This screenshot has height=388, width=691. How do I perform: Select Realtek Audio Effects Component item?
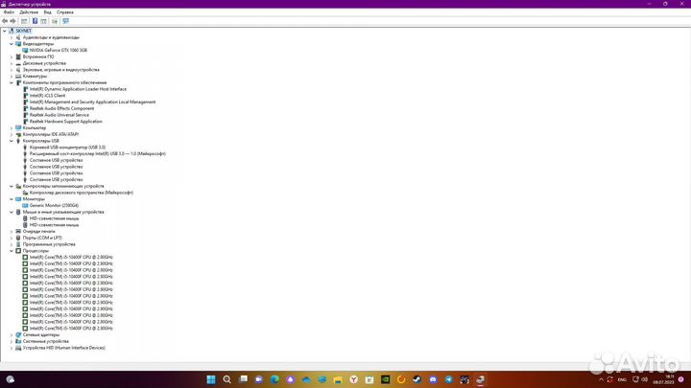pyautogui.click(x=61, y=108)
